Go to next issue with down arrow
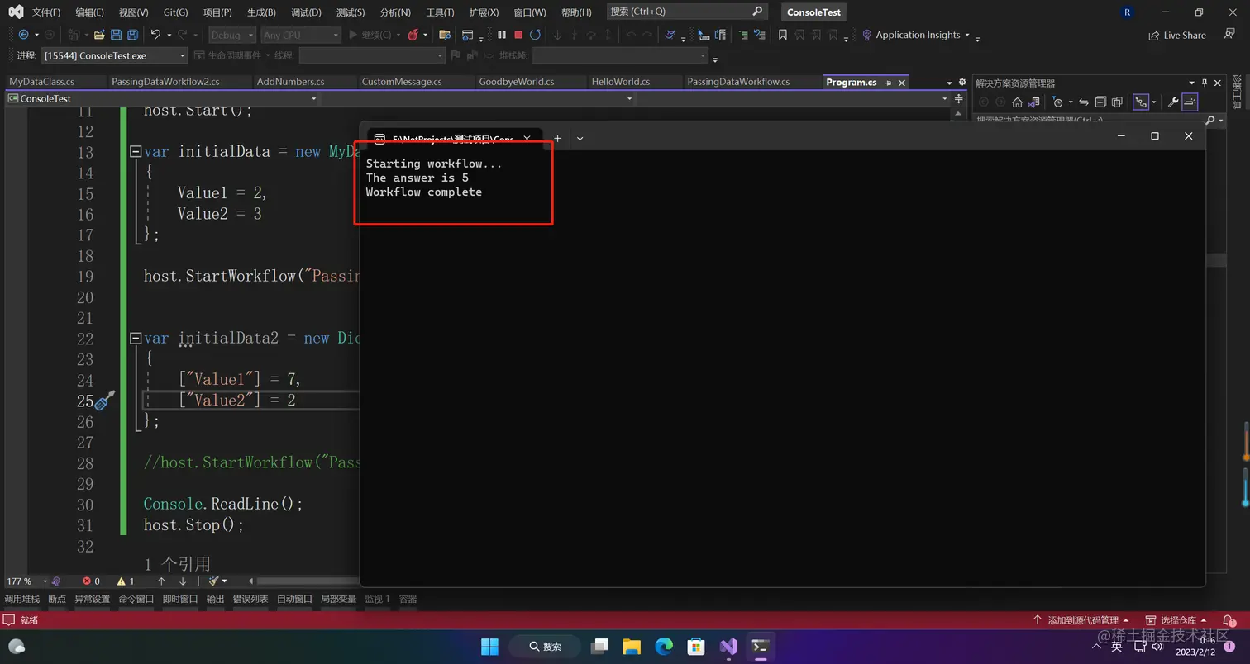The image size is (1250, 664). pos(183,581)
